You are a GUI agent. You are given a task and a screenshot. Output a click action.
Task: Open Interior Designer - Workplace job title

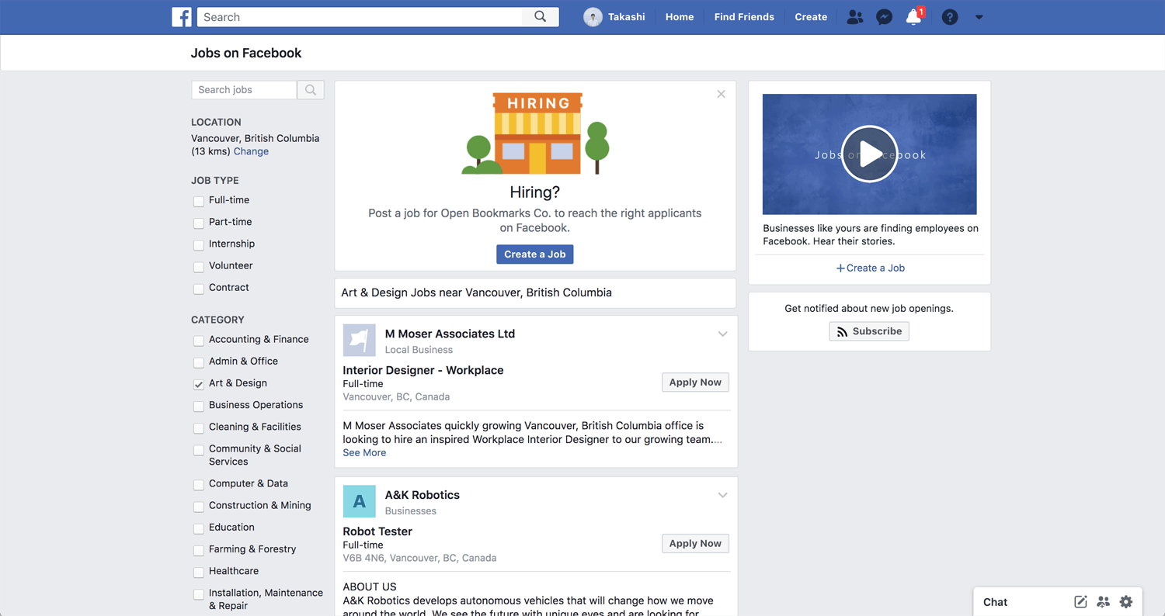click(x=423, y=370)
